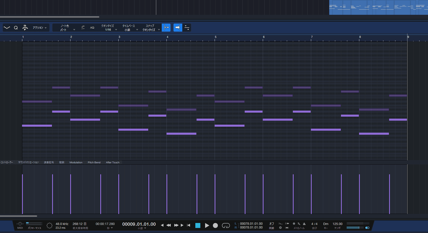Toggle precount dot icon above メトロノーム
Viewport: 428px width, 233px height.
294,223
